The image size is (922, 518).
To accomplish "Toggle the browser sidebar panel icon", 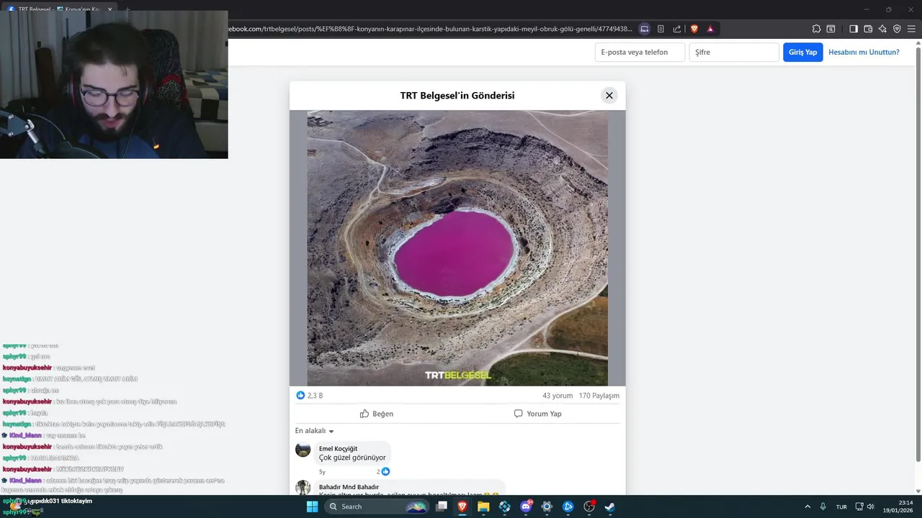I will pos(854,29).
